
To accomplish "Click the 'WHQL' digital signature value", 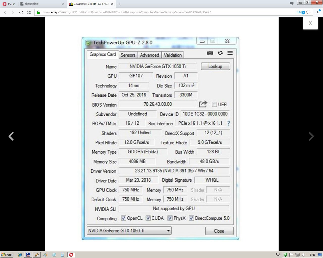I will tap(212, 180).
